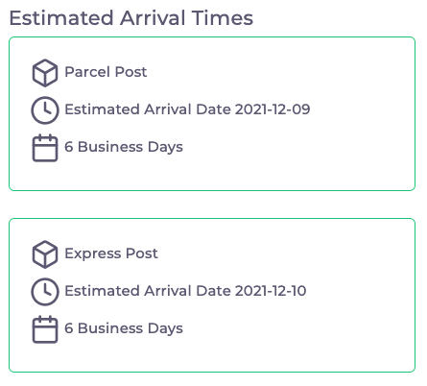Click the word Estimated in Express Post card
The height and width of the screenshot is (386, 427).
[x=103, y=291]
